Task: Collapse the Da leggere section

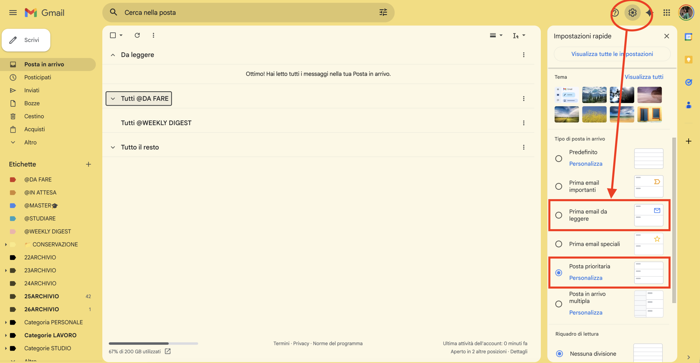Action: 113,55
